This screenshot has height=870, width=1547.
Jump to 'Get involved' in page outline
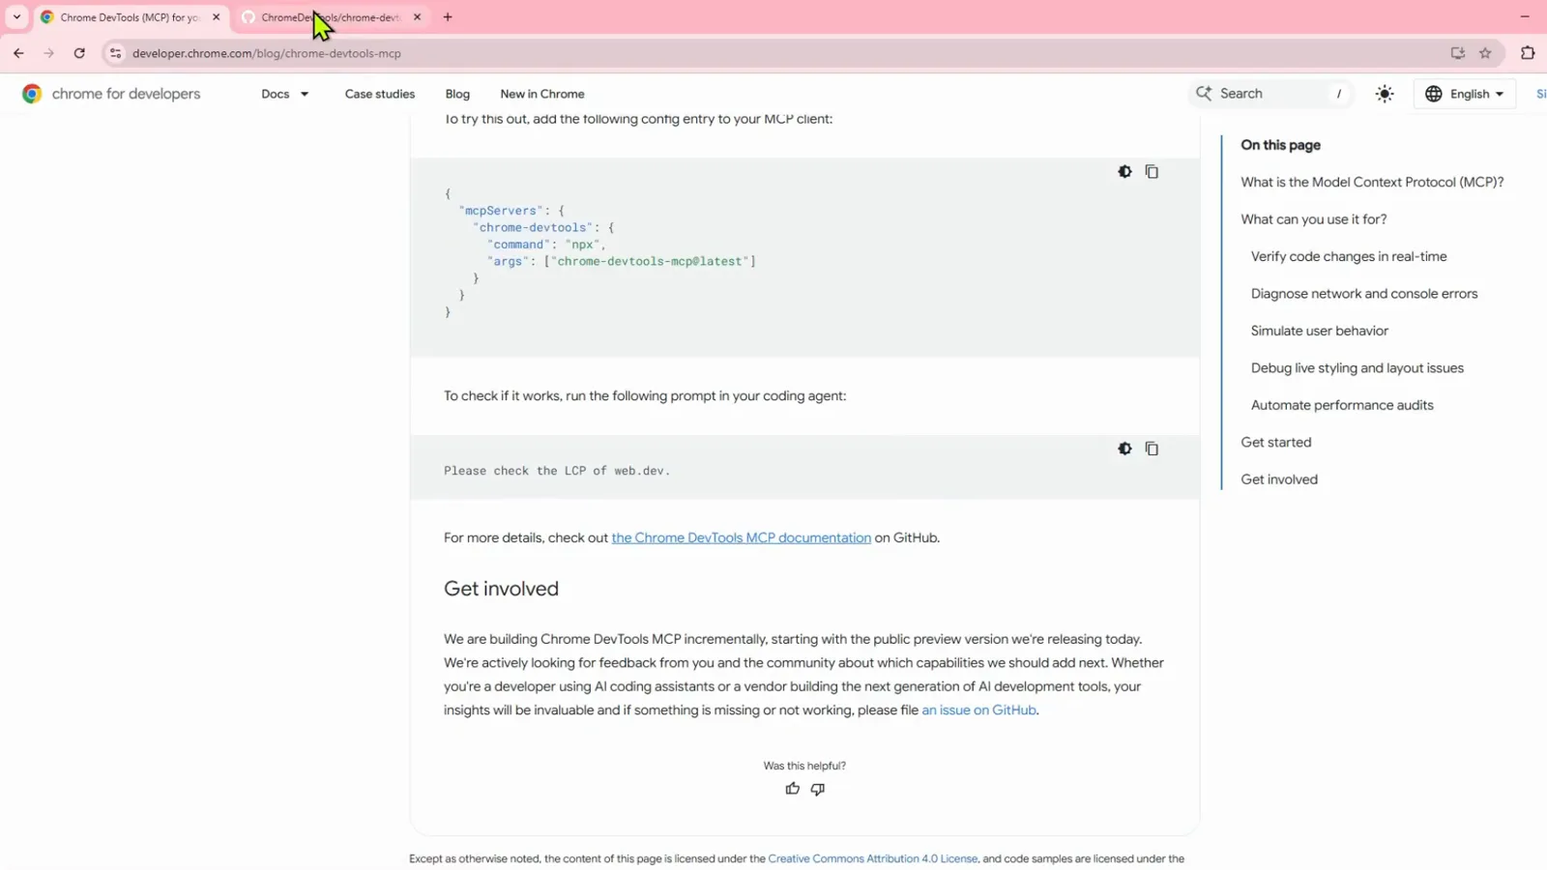coord(1279,479)
